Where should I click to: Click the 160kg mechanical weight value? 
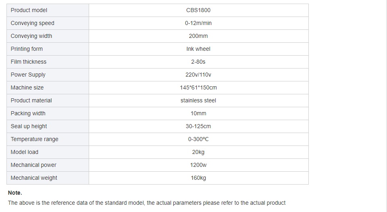[x=198, y=178]
